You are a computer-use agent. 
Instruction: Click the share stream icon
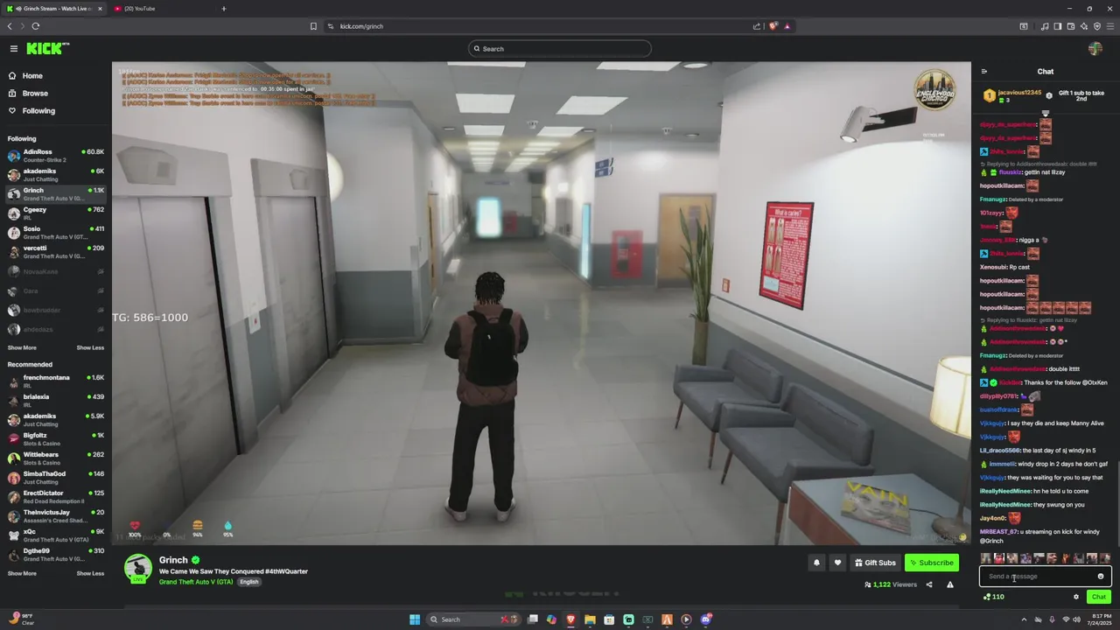pos(929,584)
